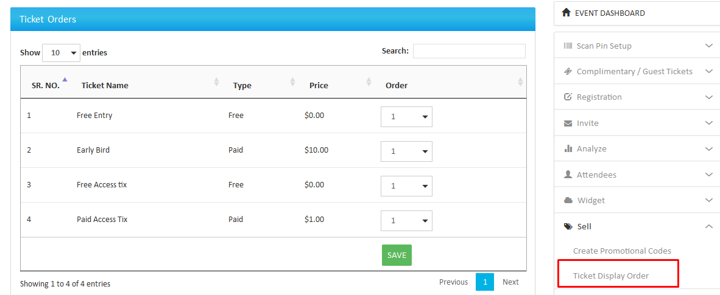Click the Complimentary Guest Tickets ticket icon

(568, 71)
